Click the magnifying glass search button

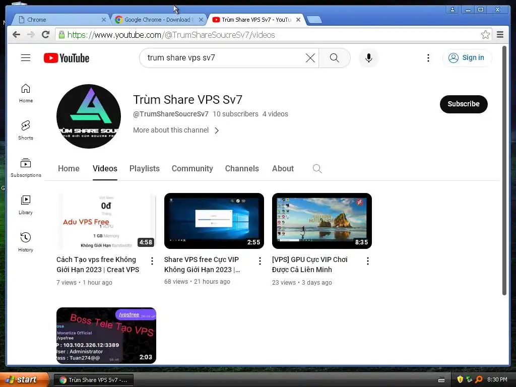(335, 58)
